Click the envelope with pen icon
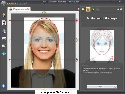This screenshot has width=125, height=94. click(4, 45)
